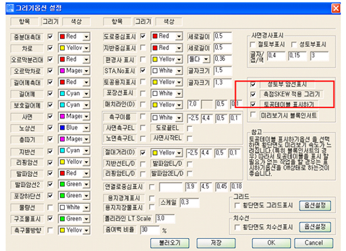Open the 중분대측대 color dropdown
Viewport: 346px width, 251px height.
click(86, 36)
